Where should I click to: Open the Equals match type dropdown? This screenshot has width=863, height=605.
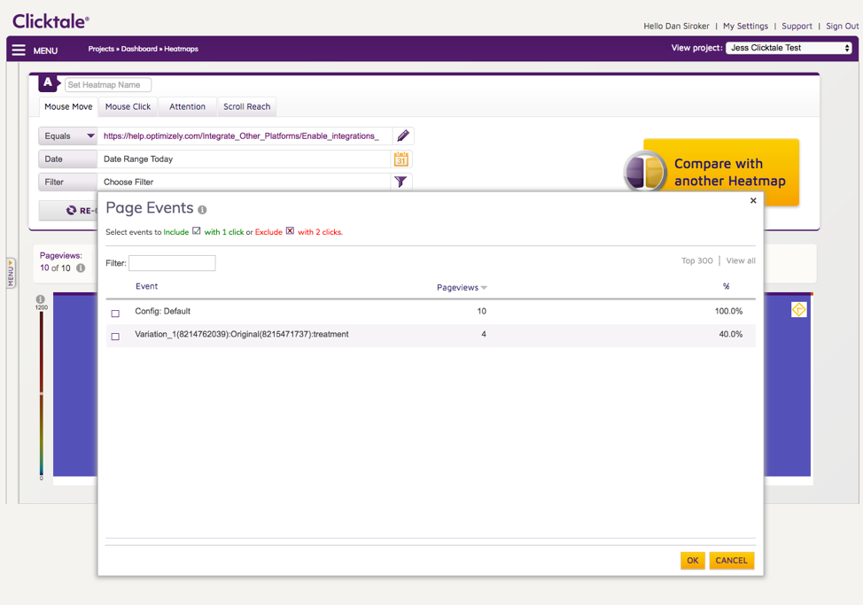[68, 136]
